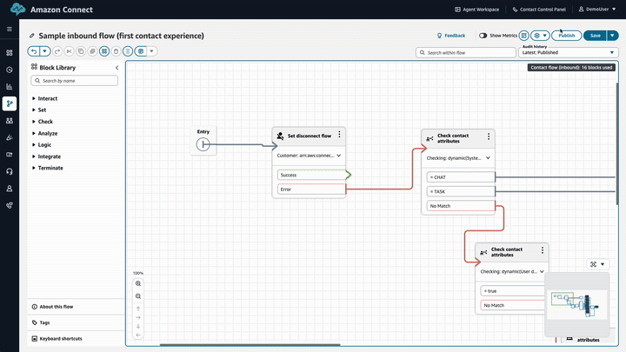Open the Audit history dropdown

tap(568, 52)
